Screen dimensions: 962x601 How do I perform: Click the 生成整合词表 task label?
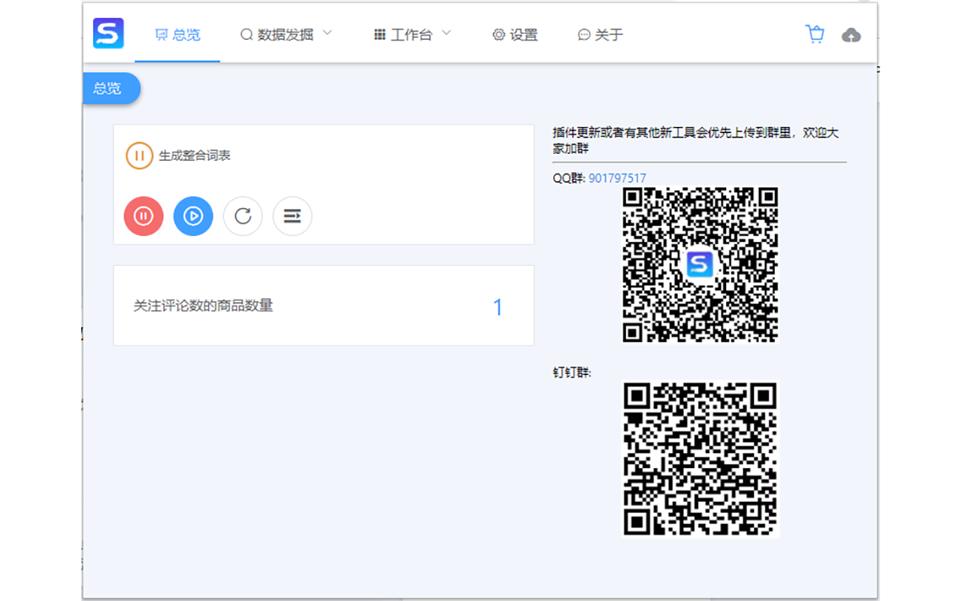tap(195, 156)
